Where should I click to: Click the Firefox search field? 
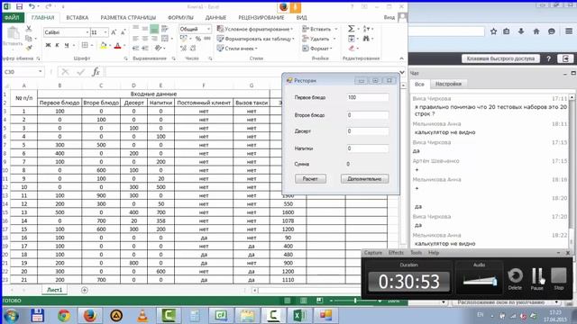(446, 31)
